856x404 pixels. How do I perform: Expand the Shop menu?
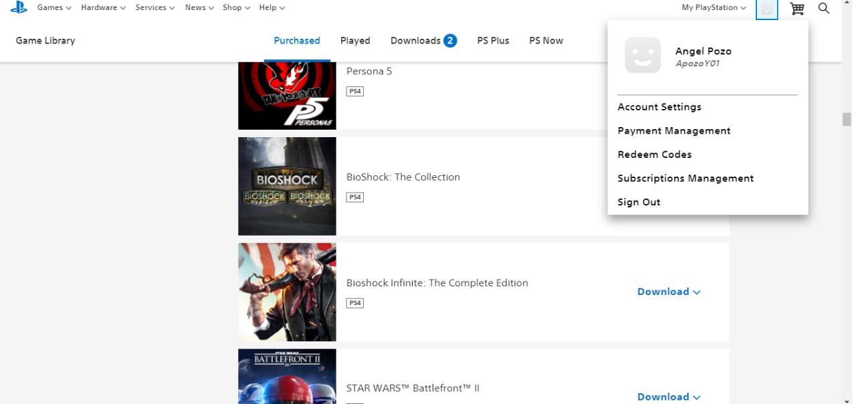click(237, 7)
